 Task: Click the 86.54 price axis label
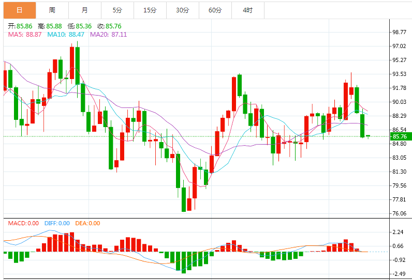(399, 130)
